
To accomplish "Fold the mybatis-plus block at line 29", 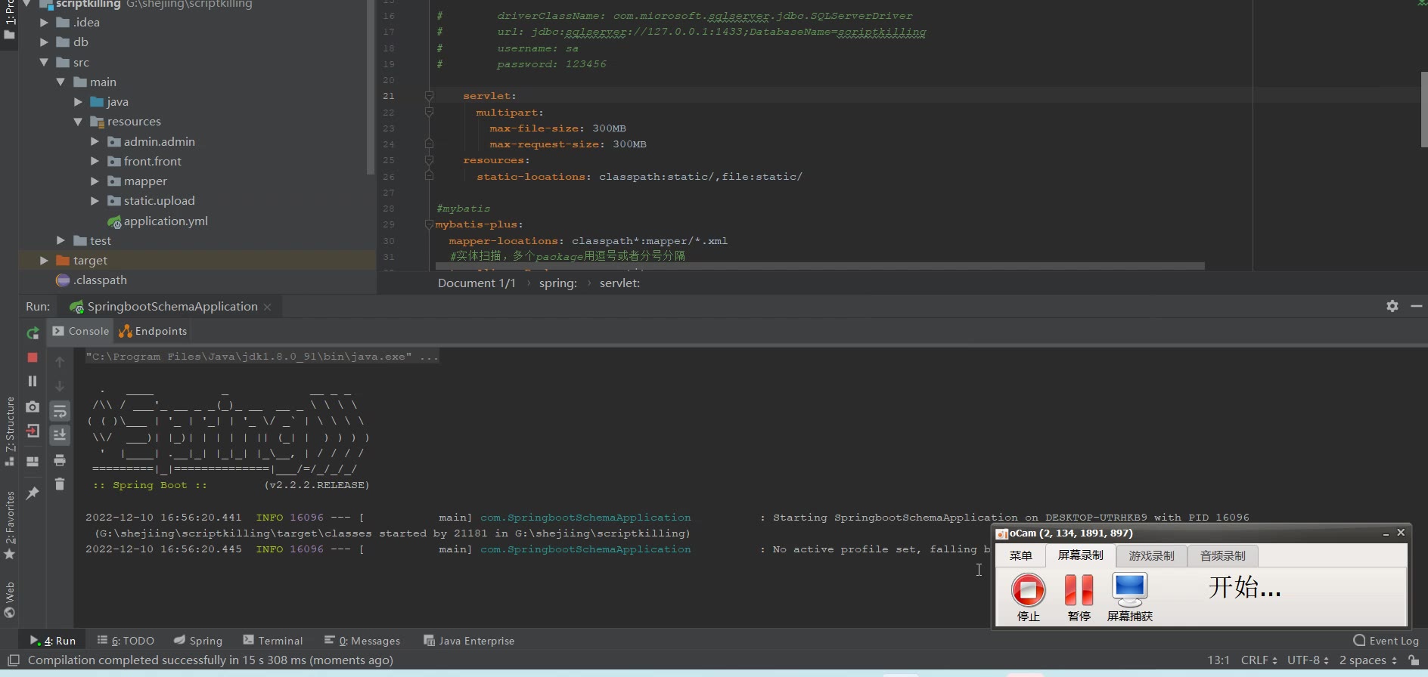I will (x=429, y=224).
